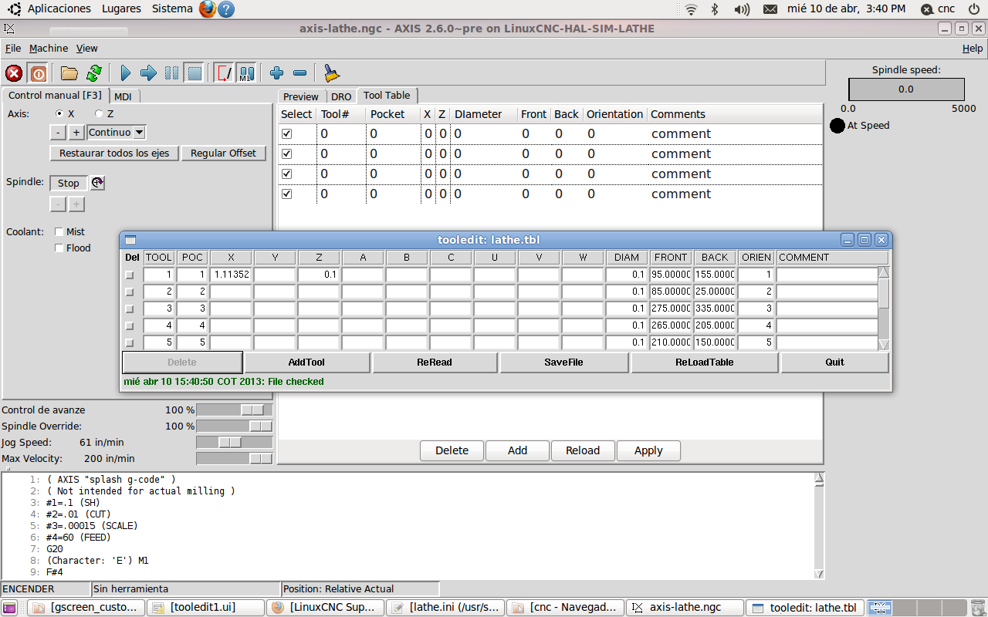Open the power/shutdown icon in top panel
Screen dimensions: 988x617
click(x=974, y=9)
